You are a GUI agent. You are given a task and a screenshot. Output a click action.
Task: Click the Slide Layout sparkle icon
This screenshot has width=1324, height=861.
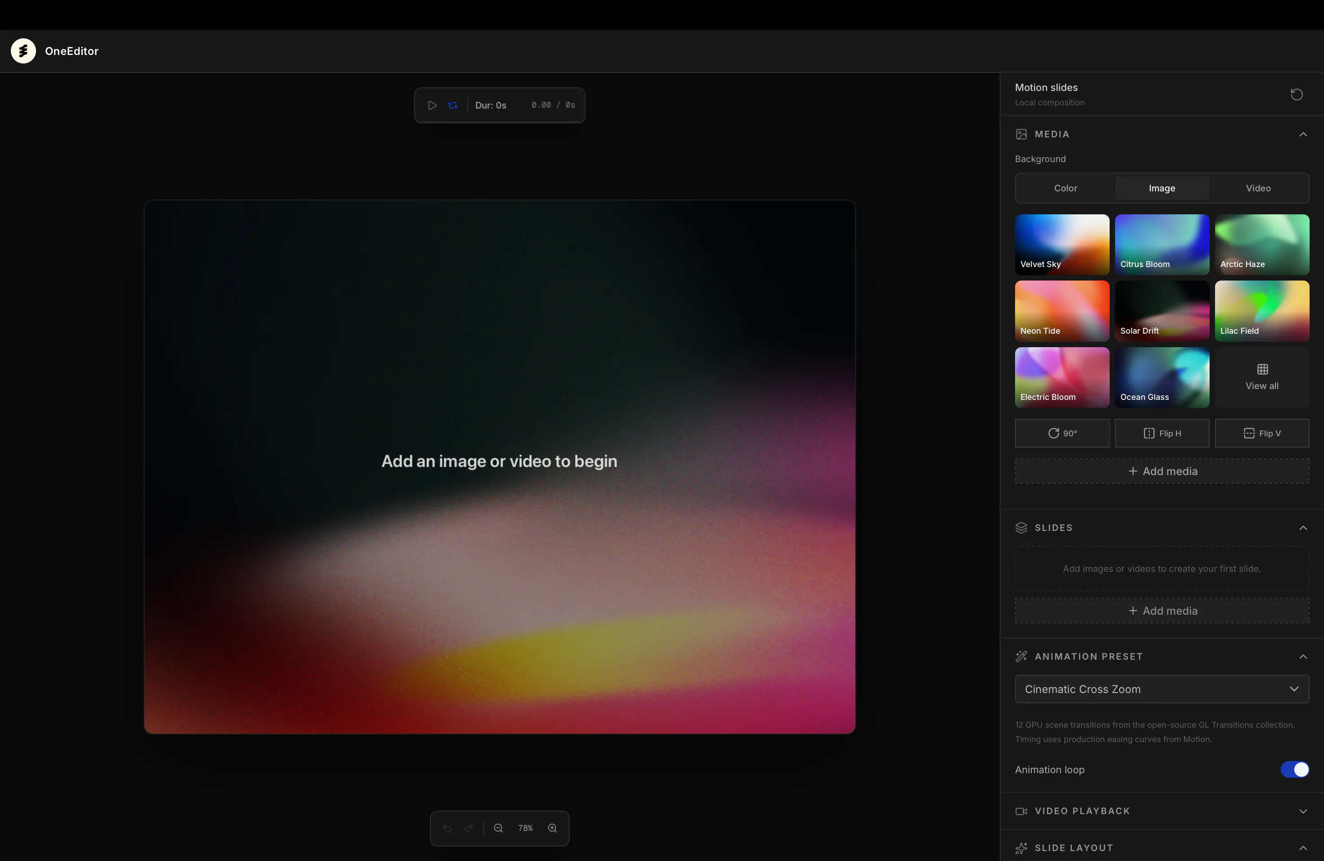tap(1021, 848)
